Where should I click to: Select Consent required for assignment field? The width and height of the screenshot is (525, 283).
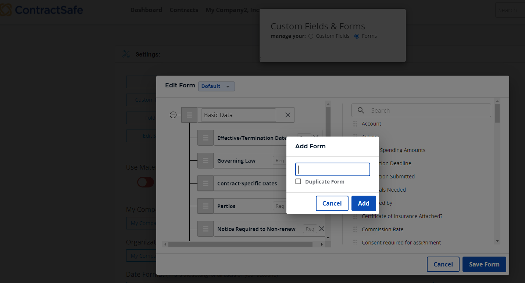pos(401,243)
